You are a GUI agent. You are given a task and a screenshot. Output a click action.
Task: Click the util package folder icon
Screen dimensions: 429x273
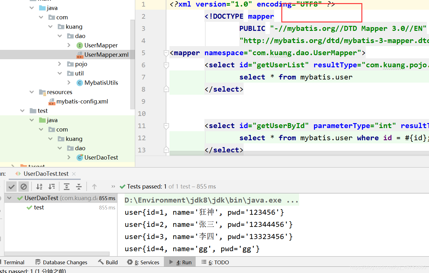pyautogui.click(x=70, y=74)
